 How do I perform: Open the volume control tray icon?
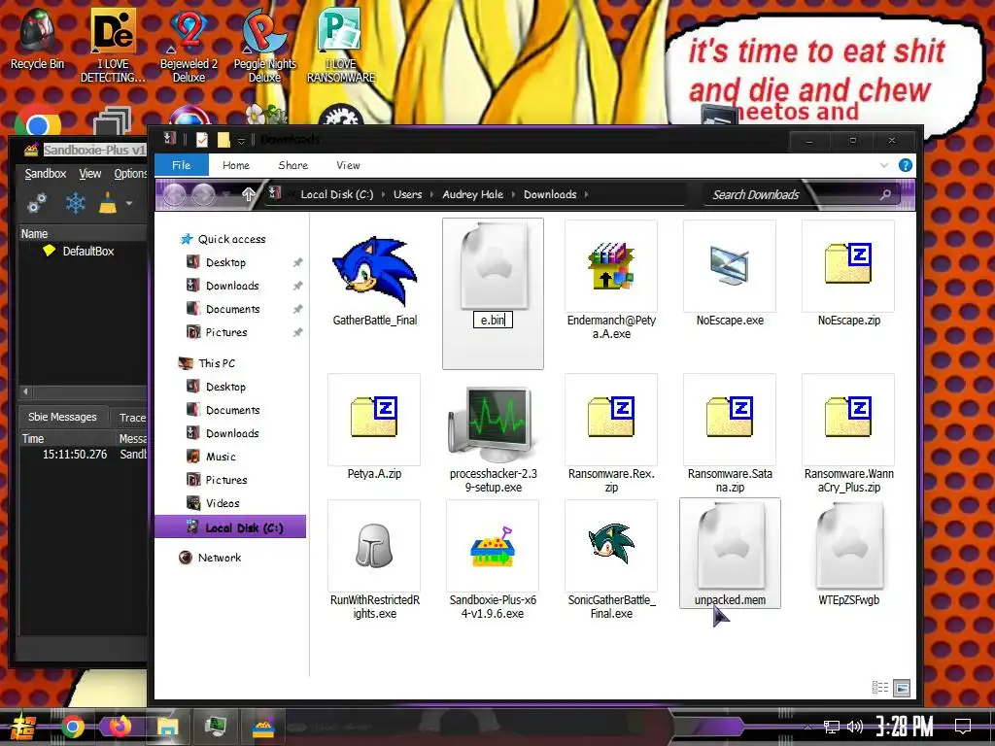click(855, 727)
